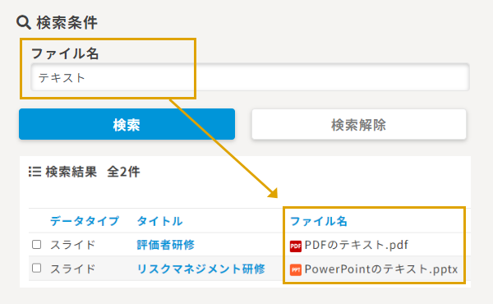Sort by データタイプ column header

tap(85, 221)
